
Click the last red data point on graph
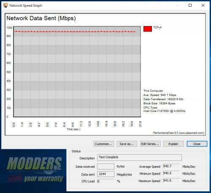click(x=135, y=32)
